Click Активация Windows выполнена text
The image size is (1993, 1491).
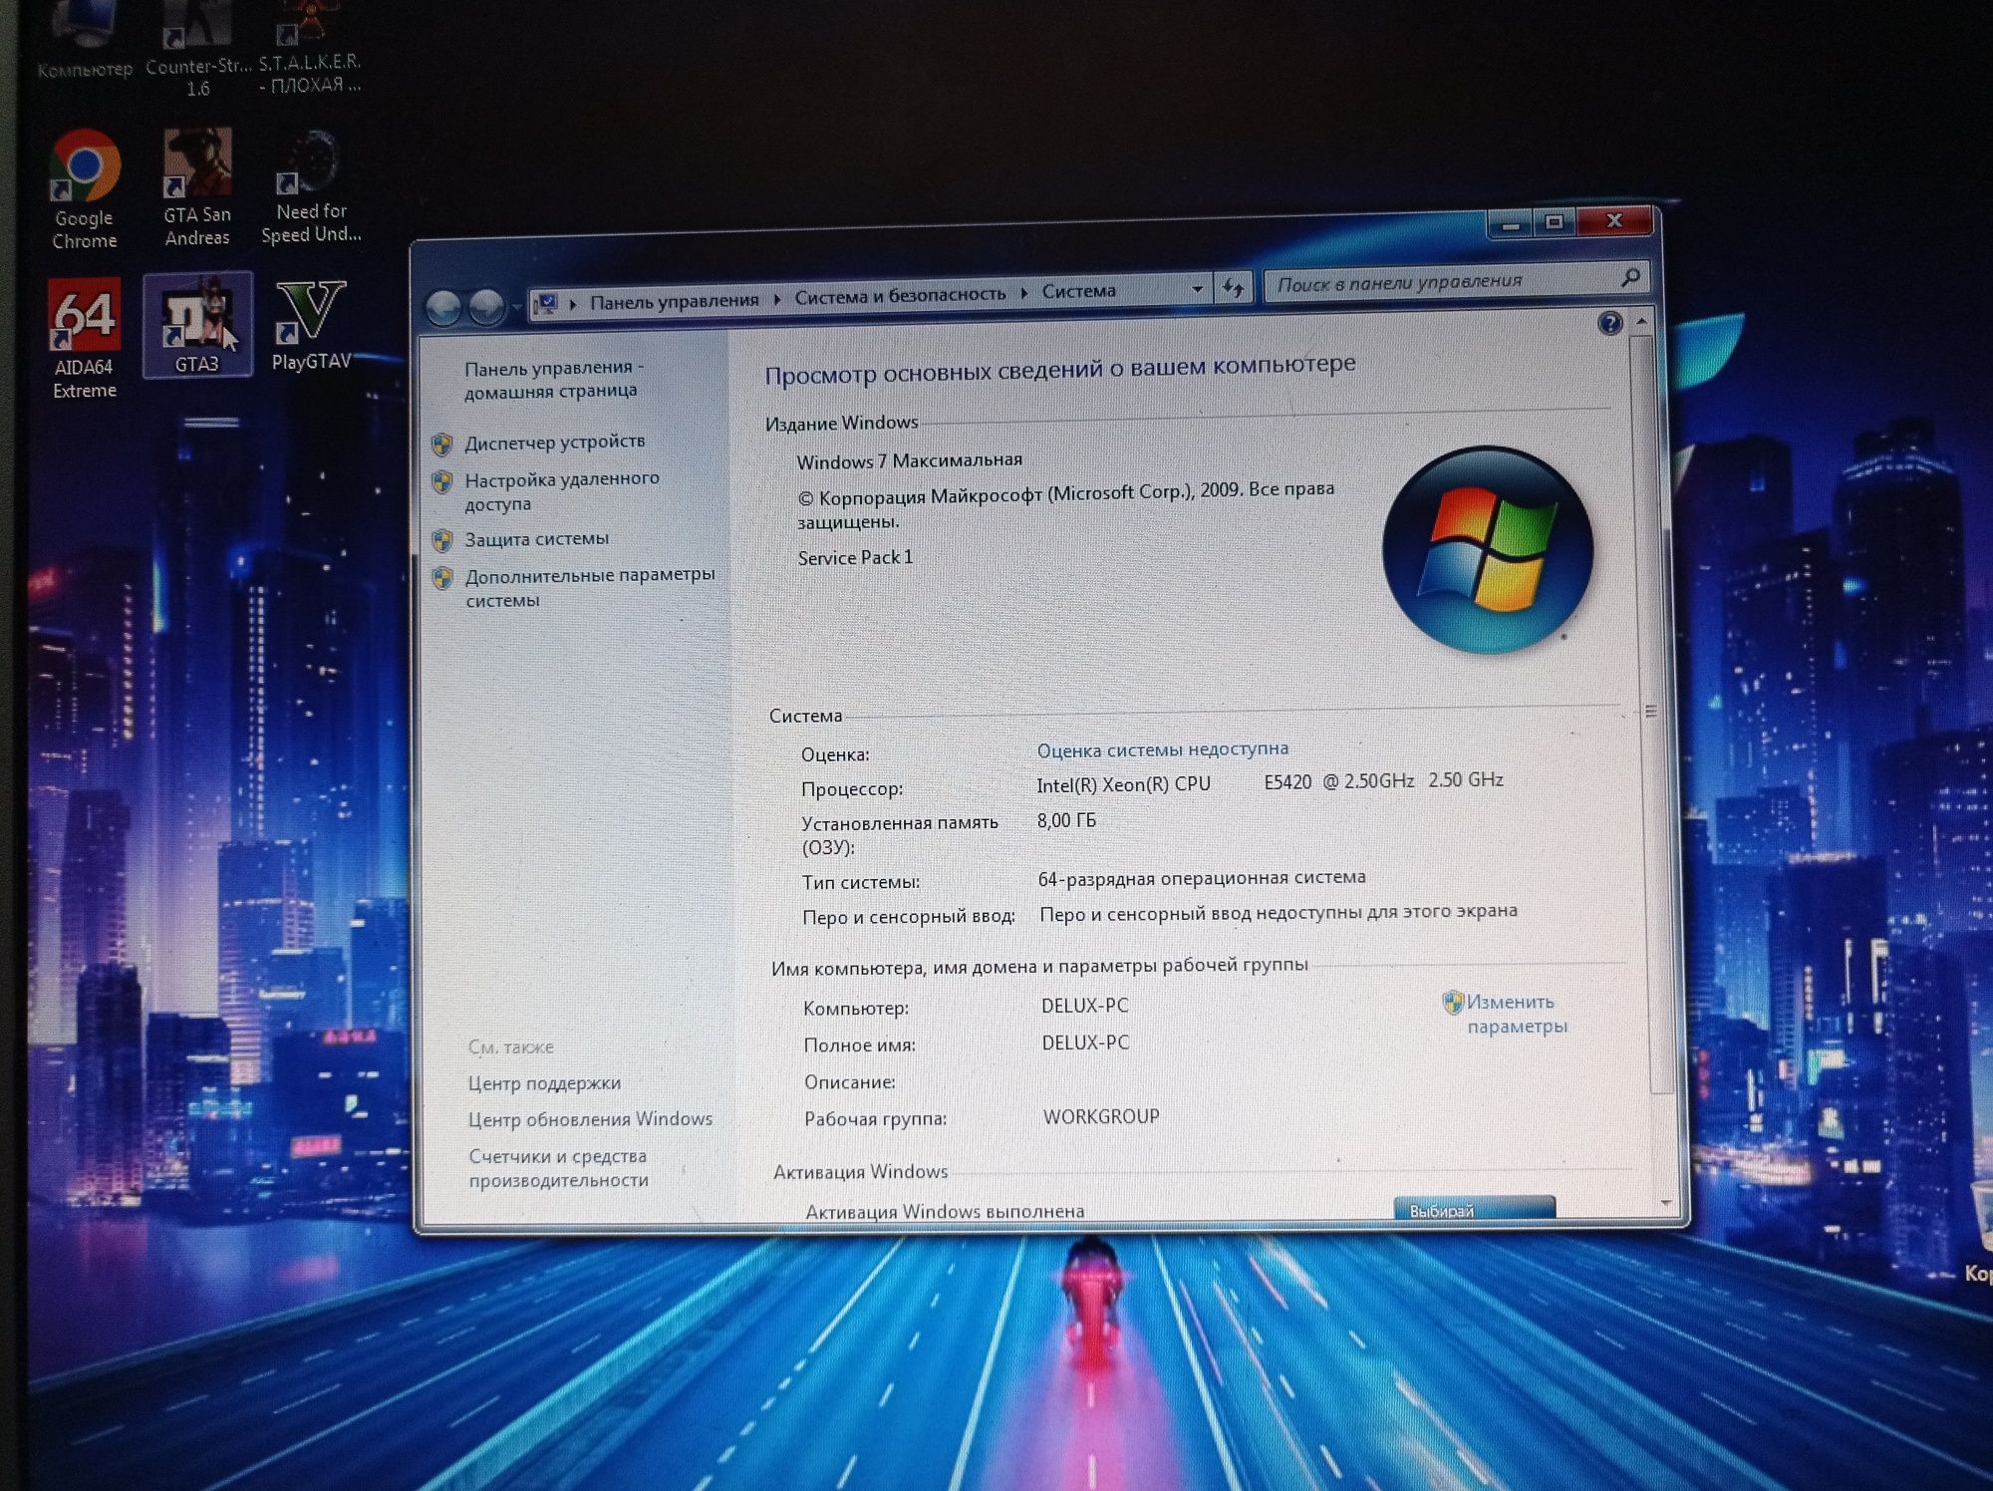coord(945,1211)
